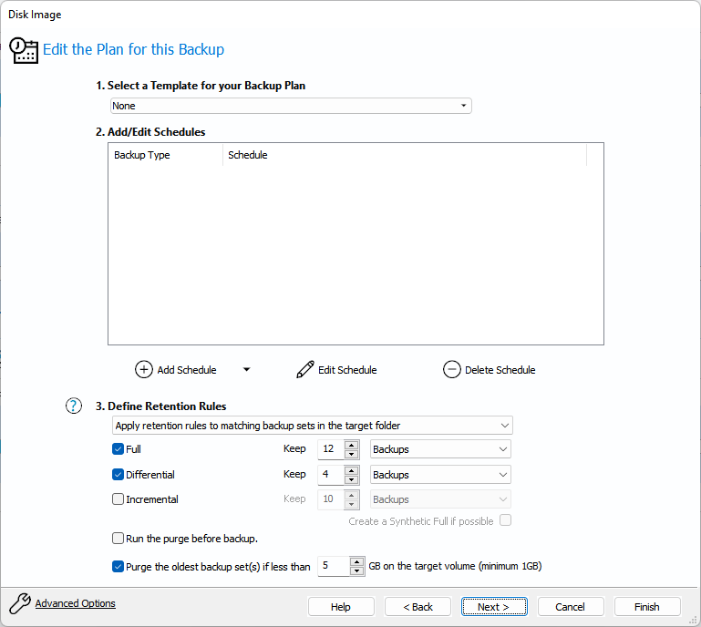This screenshot has height=627, width=701.
Task: Open retention rules help question icon
Action: tap(75, 406)
